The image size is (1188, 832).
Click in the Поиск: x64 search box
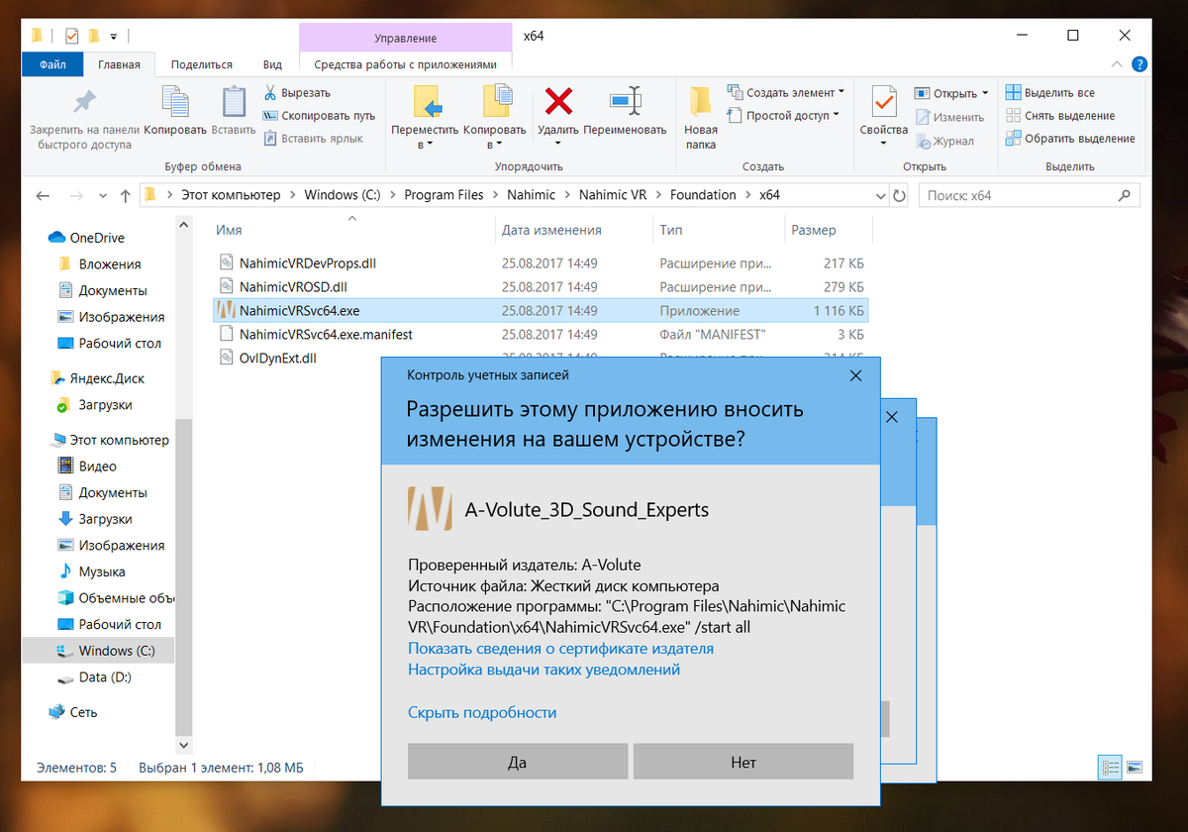click(x=1029, y=195)
